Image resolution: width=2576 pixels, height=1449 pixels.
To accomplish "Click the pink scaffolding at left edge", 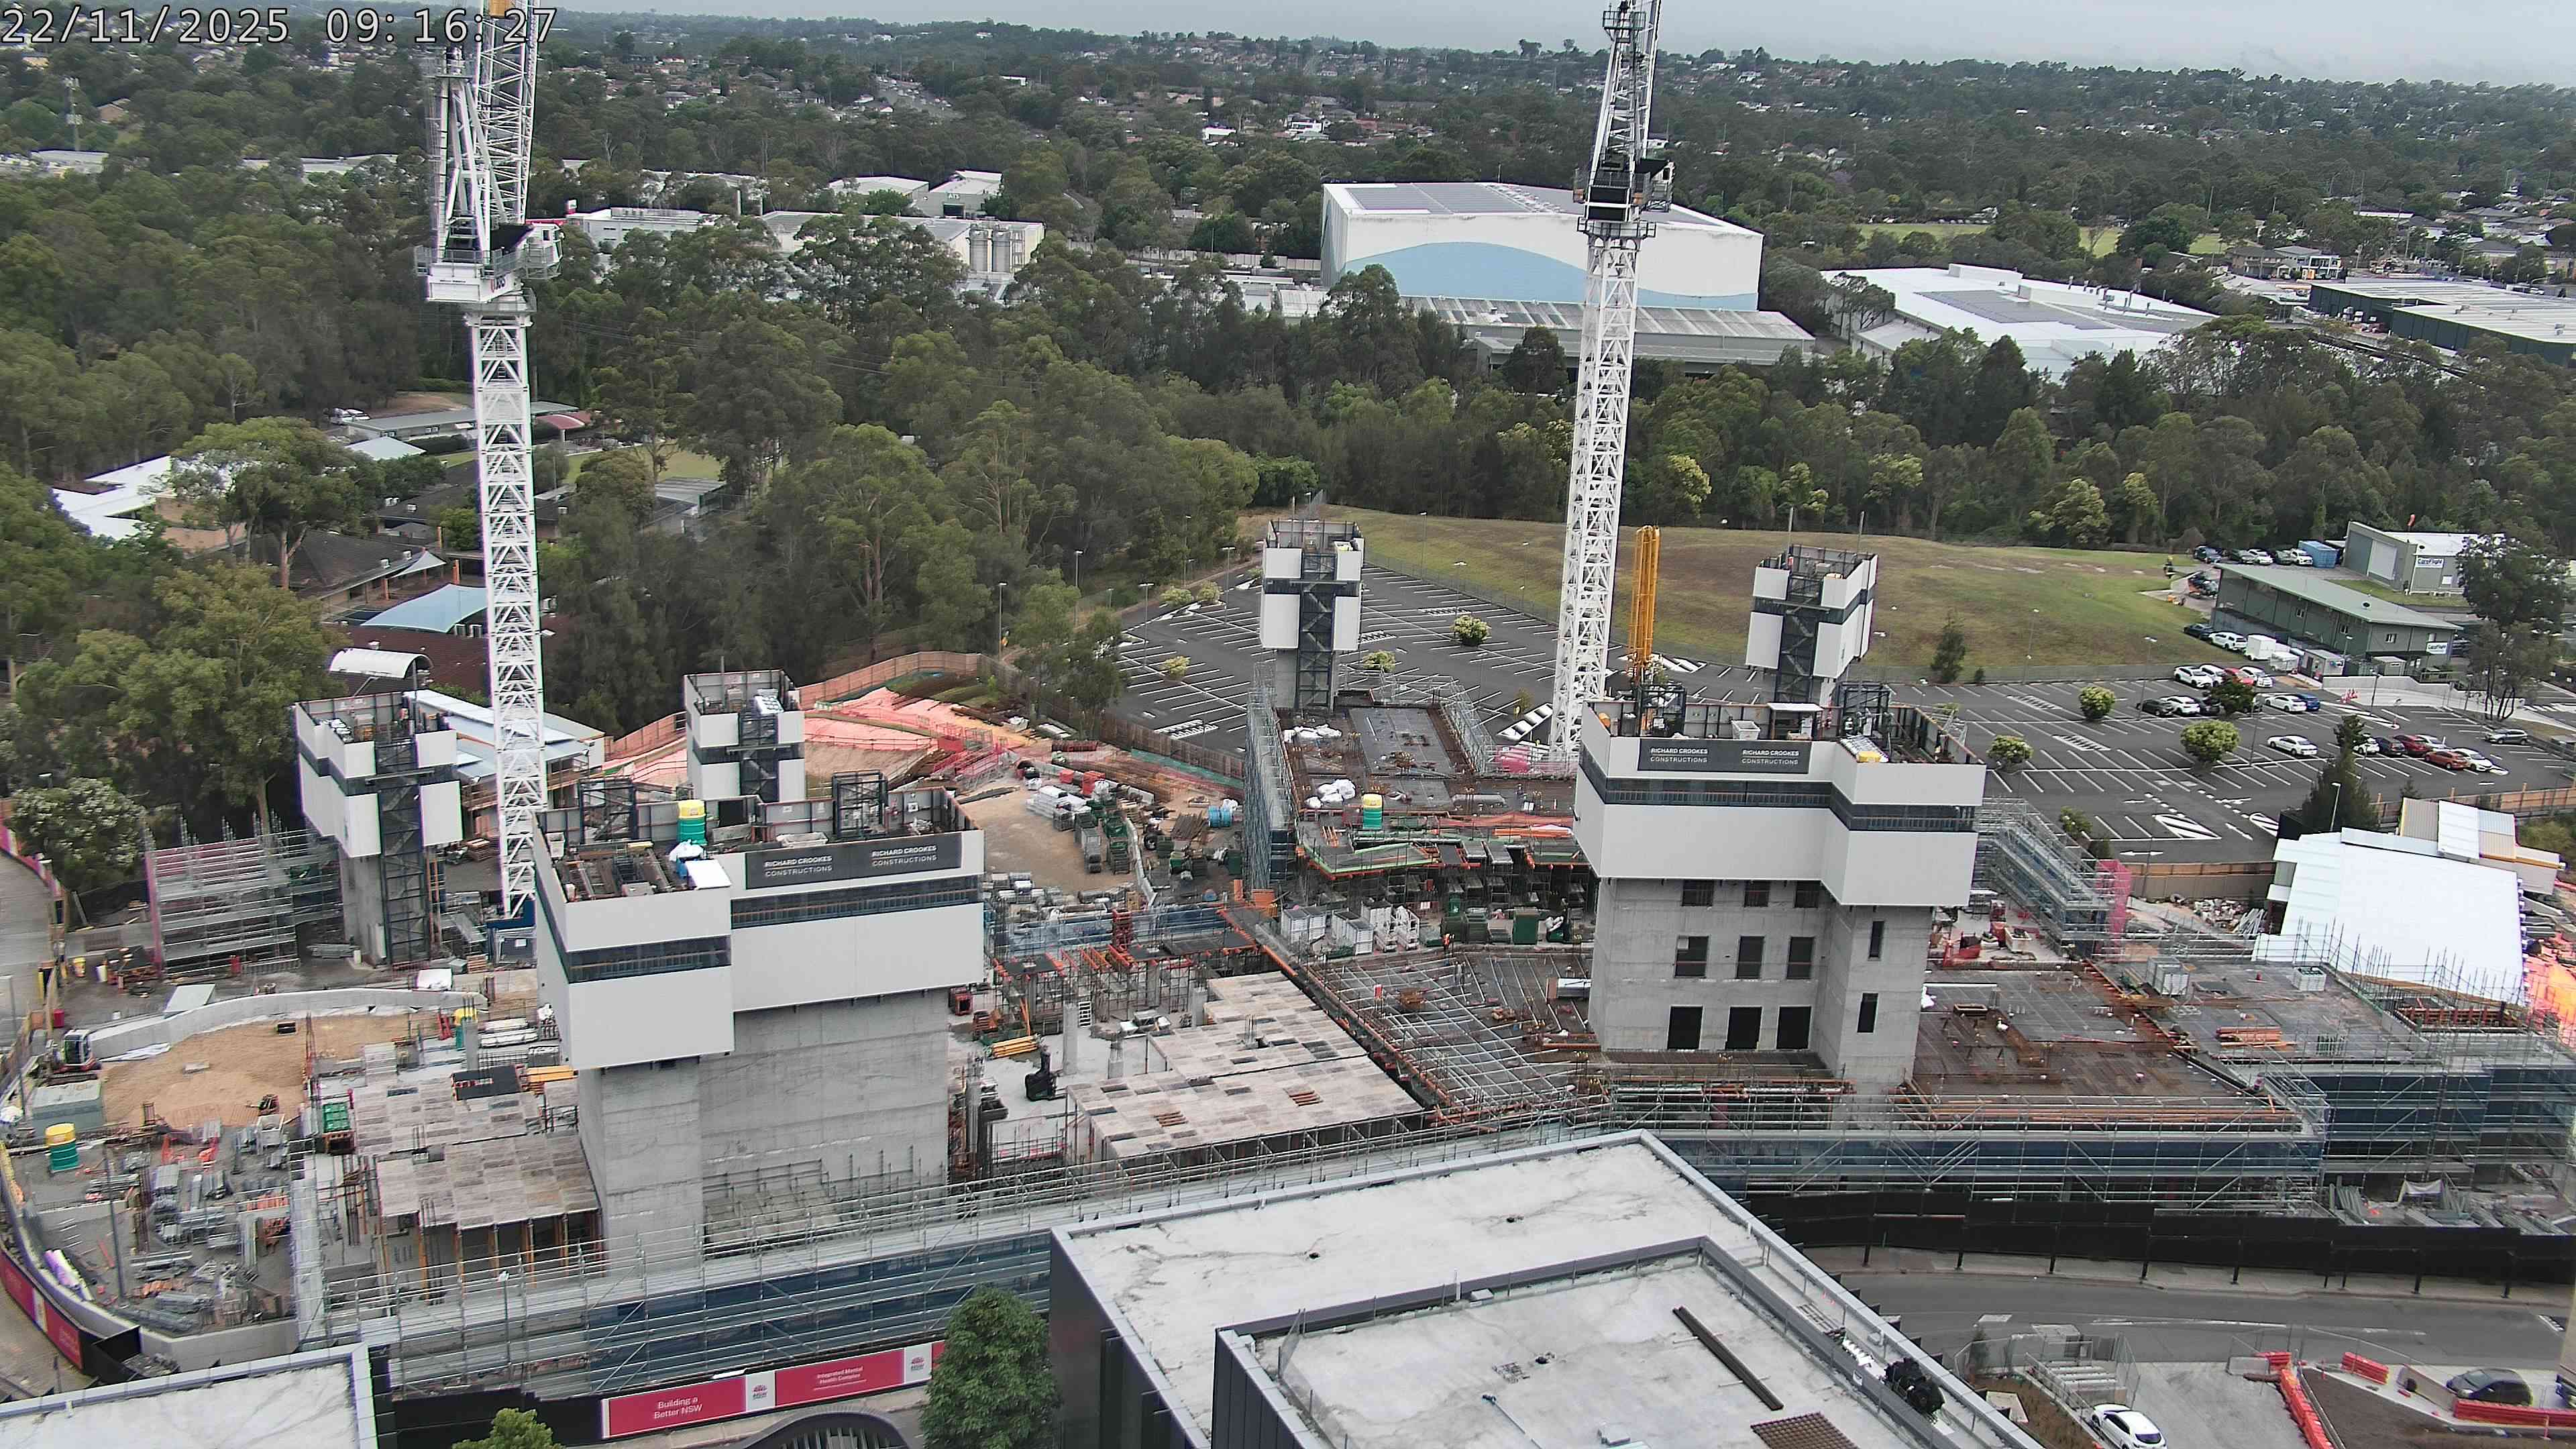I will 215,890.
